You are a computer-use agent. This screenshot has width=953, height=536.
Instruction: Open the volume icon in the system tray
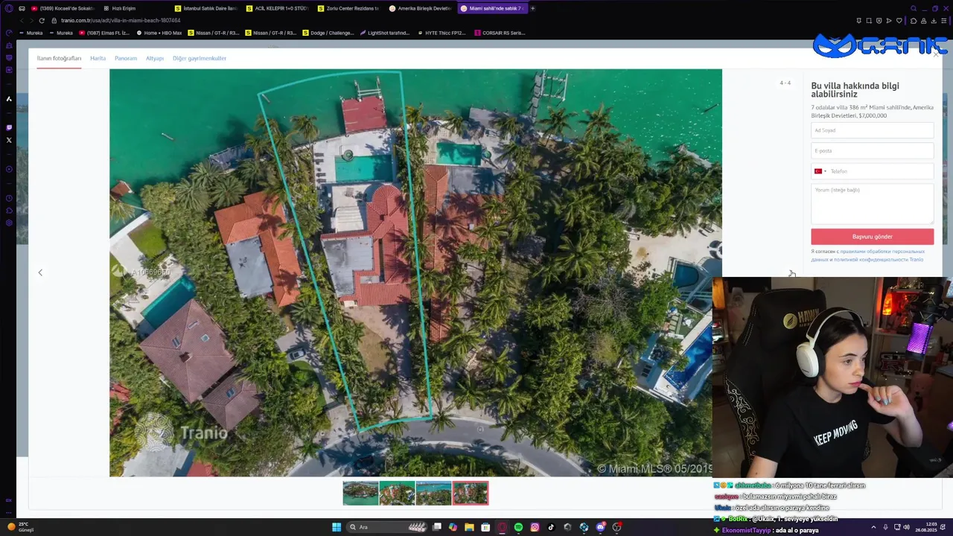[906, 527]
